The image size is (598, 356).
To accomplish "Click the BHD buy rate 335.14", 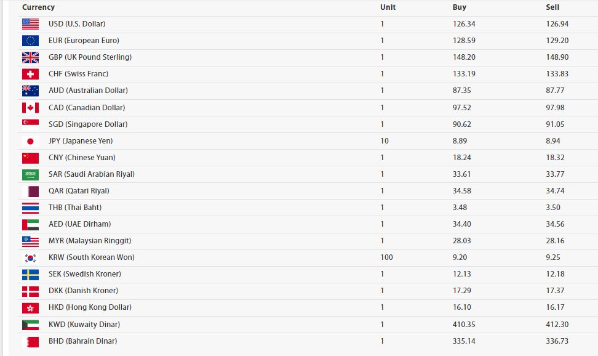I will point(464,341).
